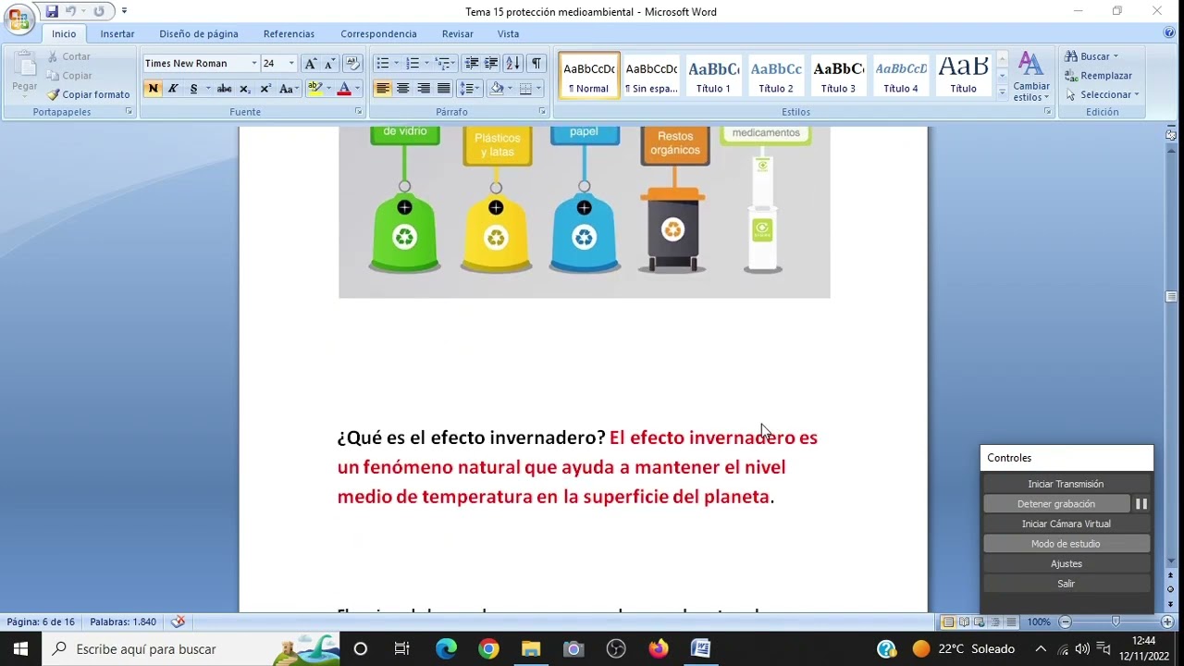Center align text

coord(402,89)
